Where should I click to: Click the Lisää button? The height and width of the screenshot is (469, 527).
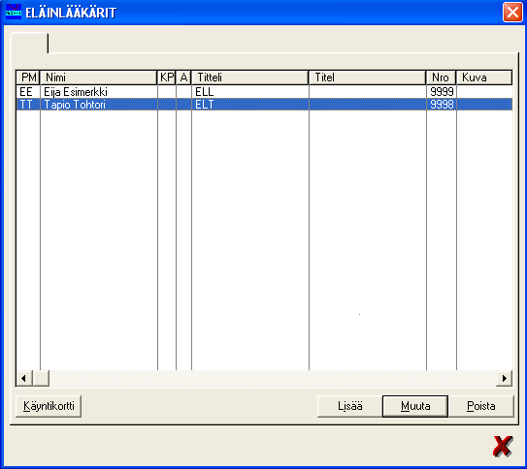point(349,406)
